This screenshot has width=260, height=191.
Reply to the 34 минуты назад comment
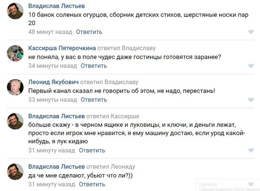(x=94, y=66)
